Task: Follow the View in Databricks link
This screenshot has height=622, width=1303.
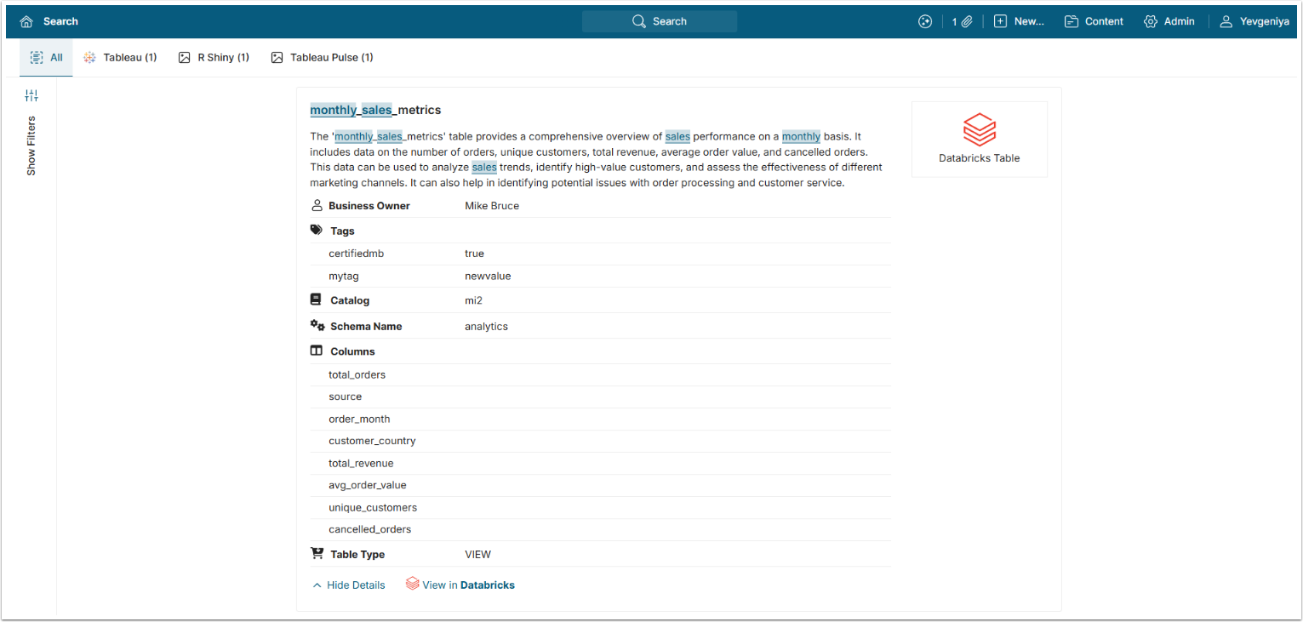Action: pyautogui.click(x=460, y=585)
